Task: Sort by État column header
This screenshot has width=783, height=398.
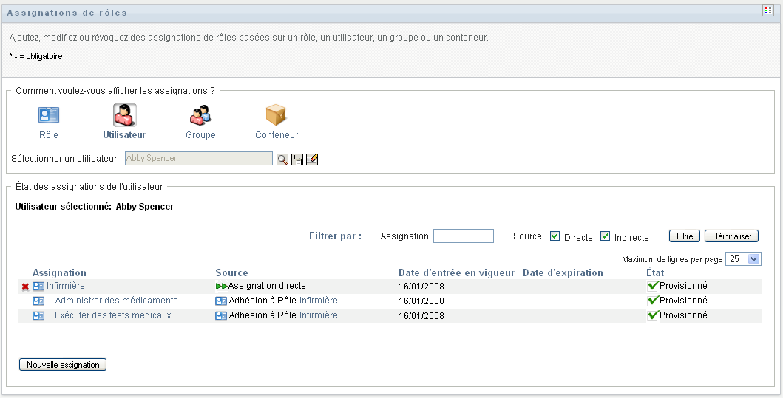Action: 655,272
